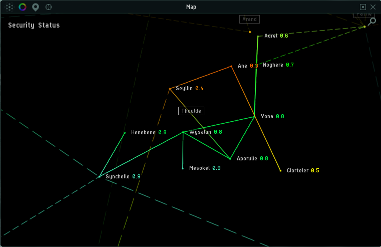Open the color wheel map filter

coord(23,7)
